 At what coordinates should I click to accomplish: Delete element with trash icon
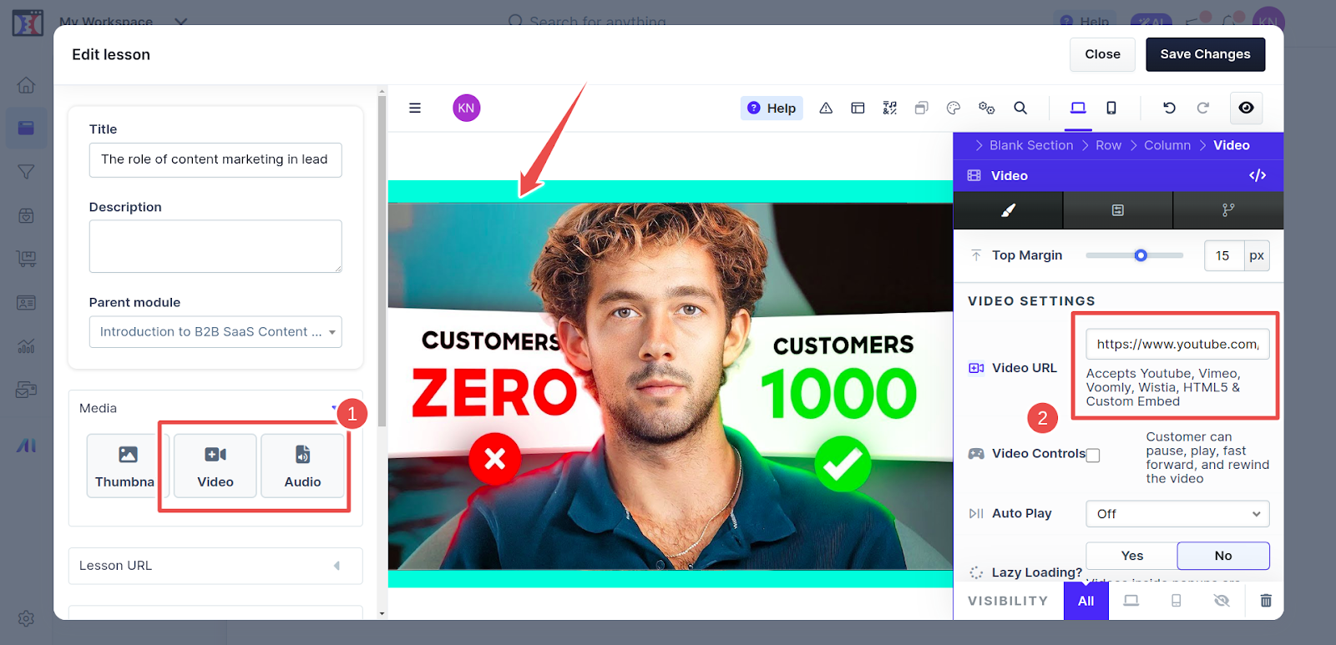click(x=1266, y=601)
